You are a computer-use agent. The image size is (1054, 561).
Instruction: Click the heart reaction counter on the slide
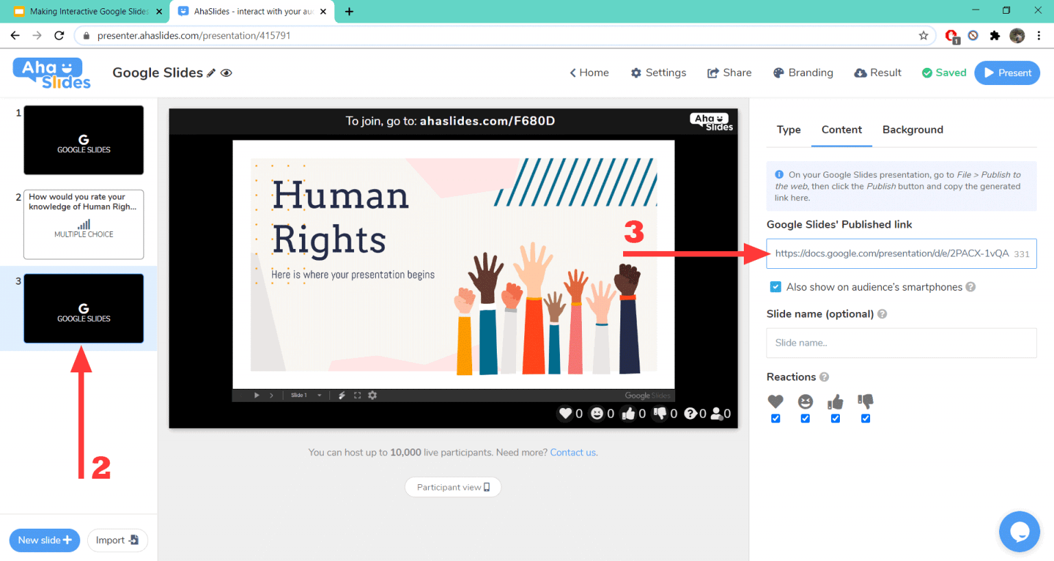[565, 414]
